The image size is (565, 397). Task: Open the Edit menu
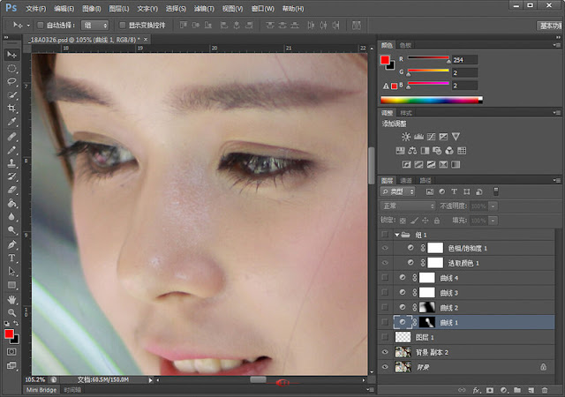point(64,8)
